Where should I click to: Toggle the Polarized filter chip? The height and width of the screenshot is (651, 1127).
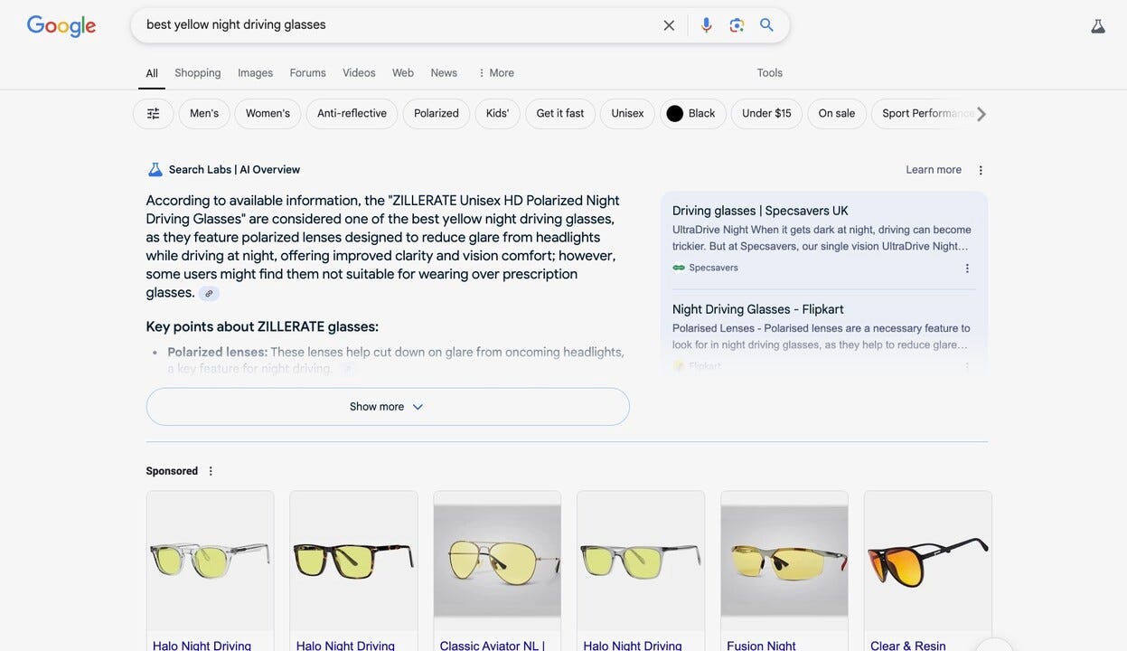point(437,114)
